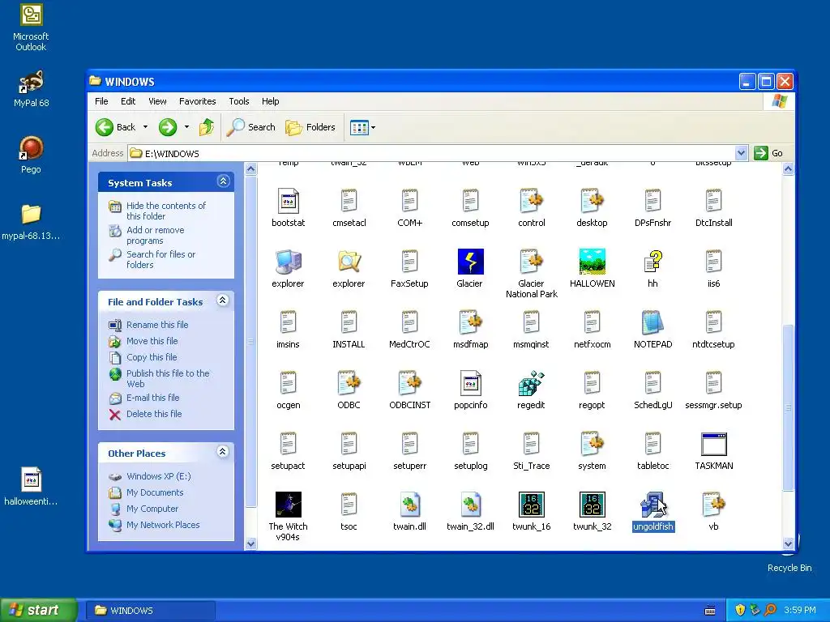Select the system settings file icon
Image resolution: width=830 pixels, height=622 pixels.
pyautogui.click(x=592, y=445)
